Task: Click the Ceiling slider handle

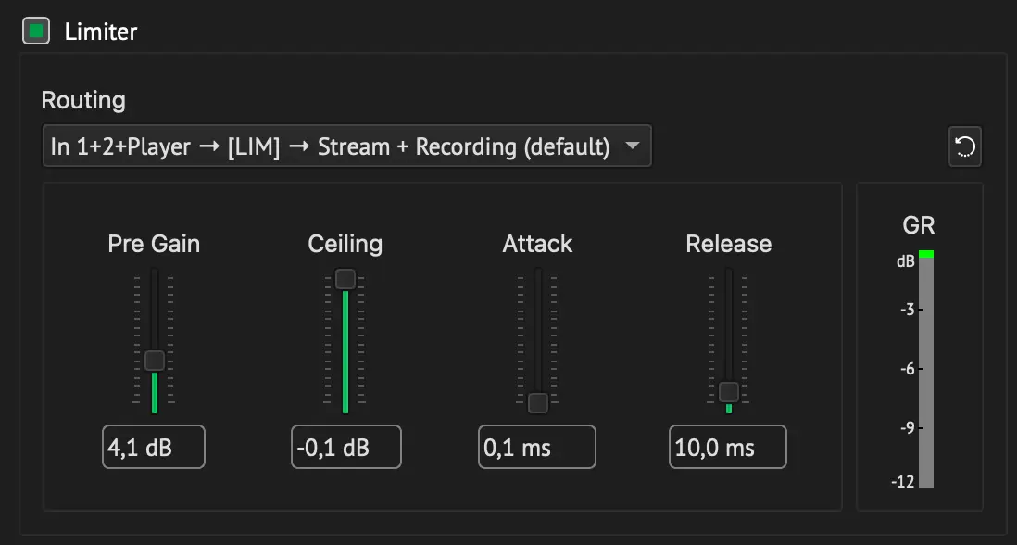Action: [x=345, y=279]
